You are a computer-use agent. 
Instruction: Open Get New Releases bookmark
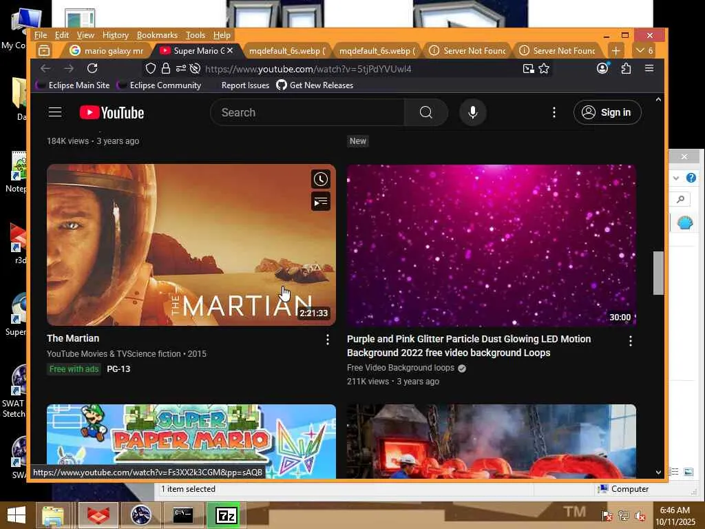pyautogui.click(x=315, y=85)
